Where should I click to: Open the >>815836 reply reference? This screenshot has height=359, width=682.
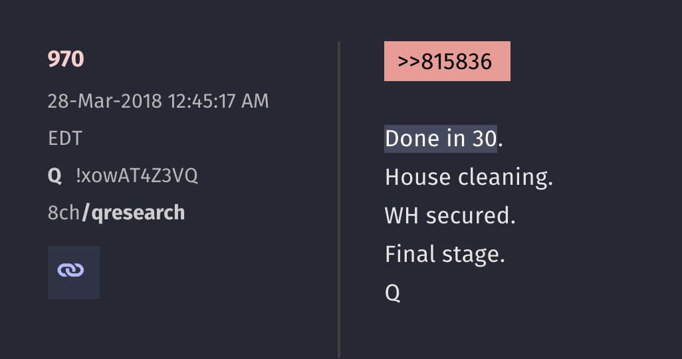click(x=445, y=61)
